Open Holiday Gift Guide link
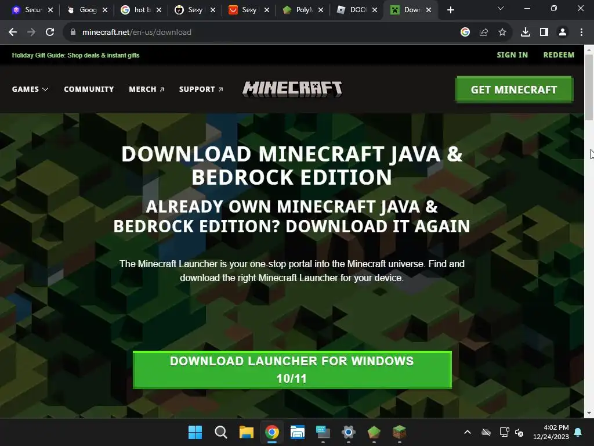Viewport: 594px width, 446px height. [x=76, y=55]
